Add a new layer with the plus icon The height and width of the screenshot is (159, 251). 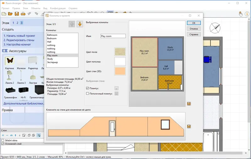(3, 135)
